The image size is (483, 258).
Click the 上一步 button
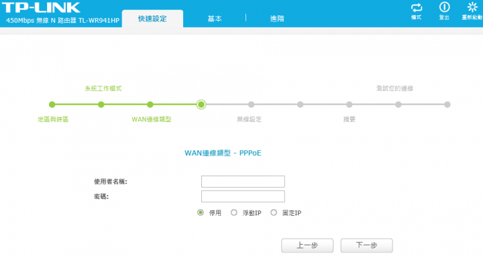307,245
